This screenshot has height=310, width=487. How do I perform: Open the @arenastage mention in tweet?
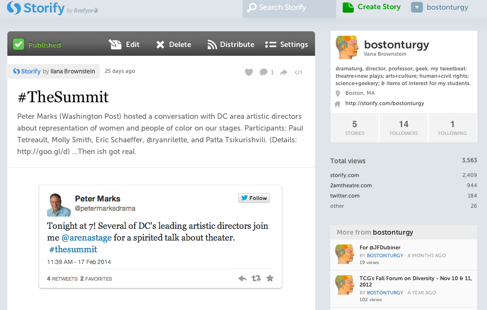coord(86,238)
